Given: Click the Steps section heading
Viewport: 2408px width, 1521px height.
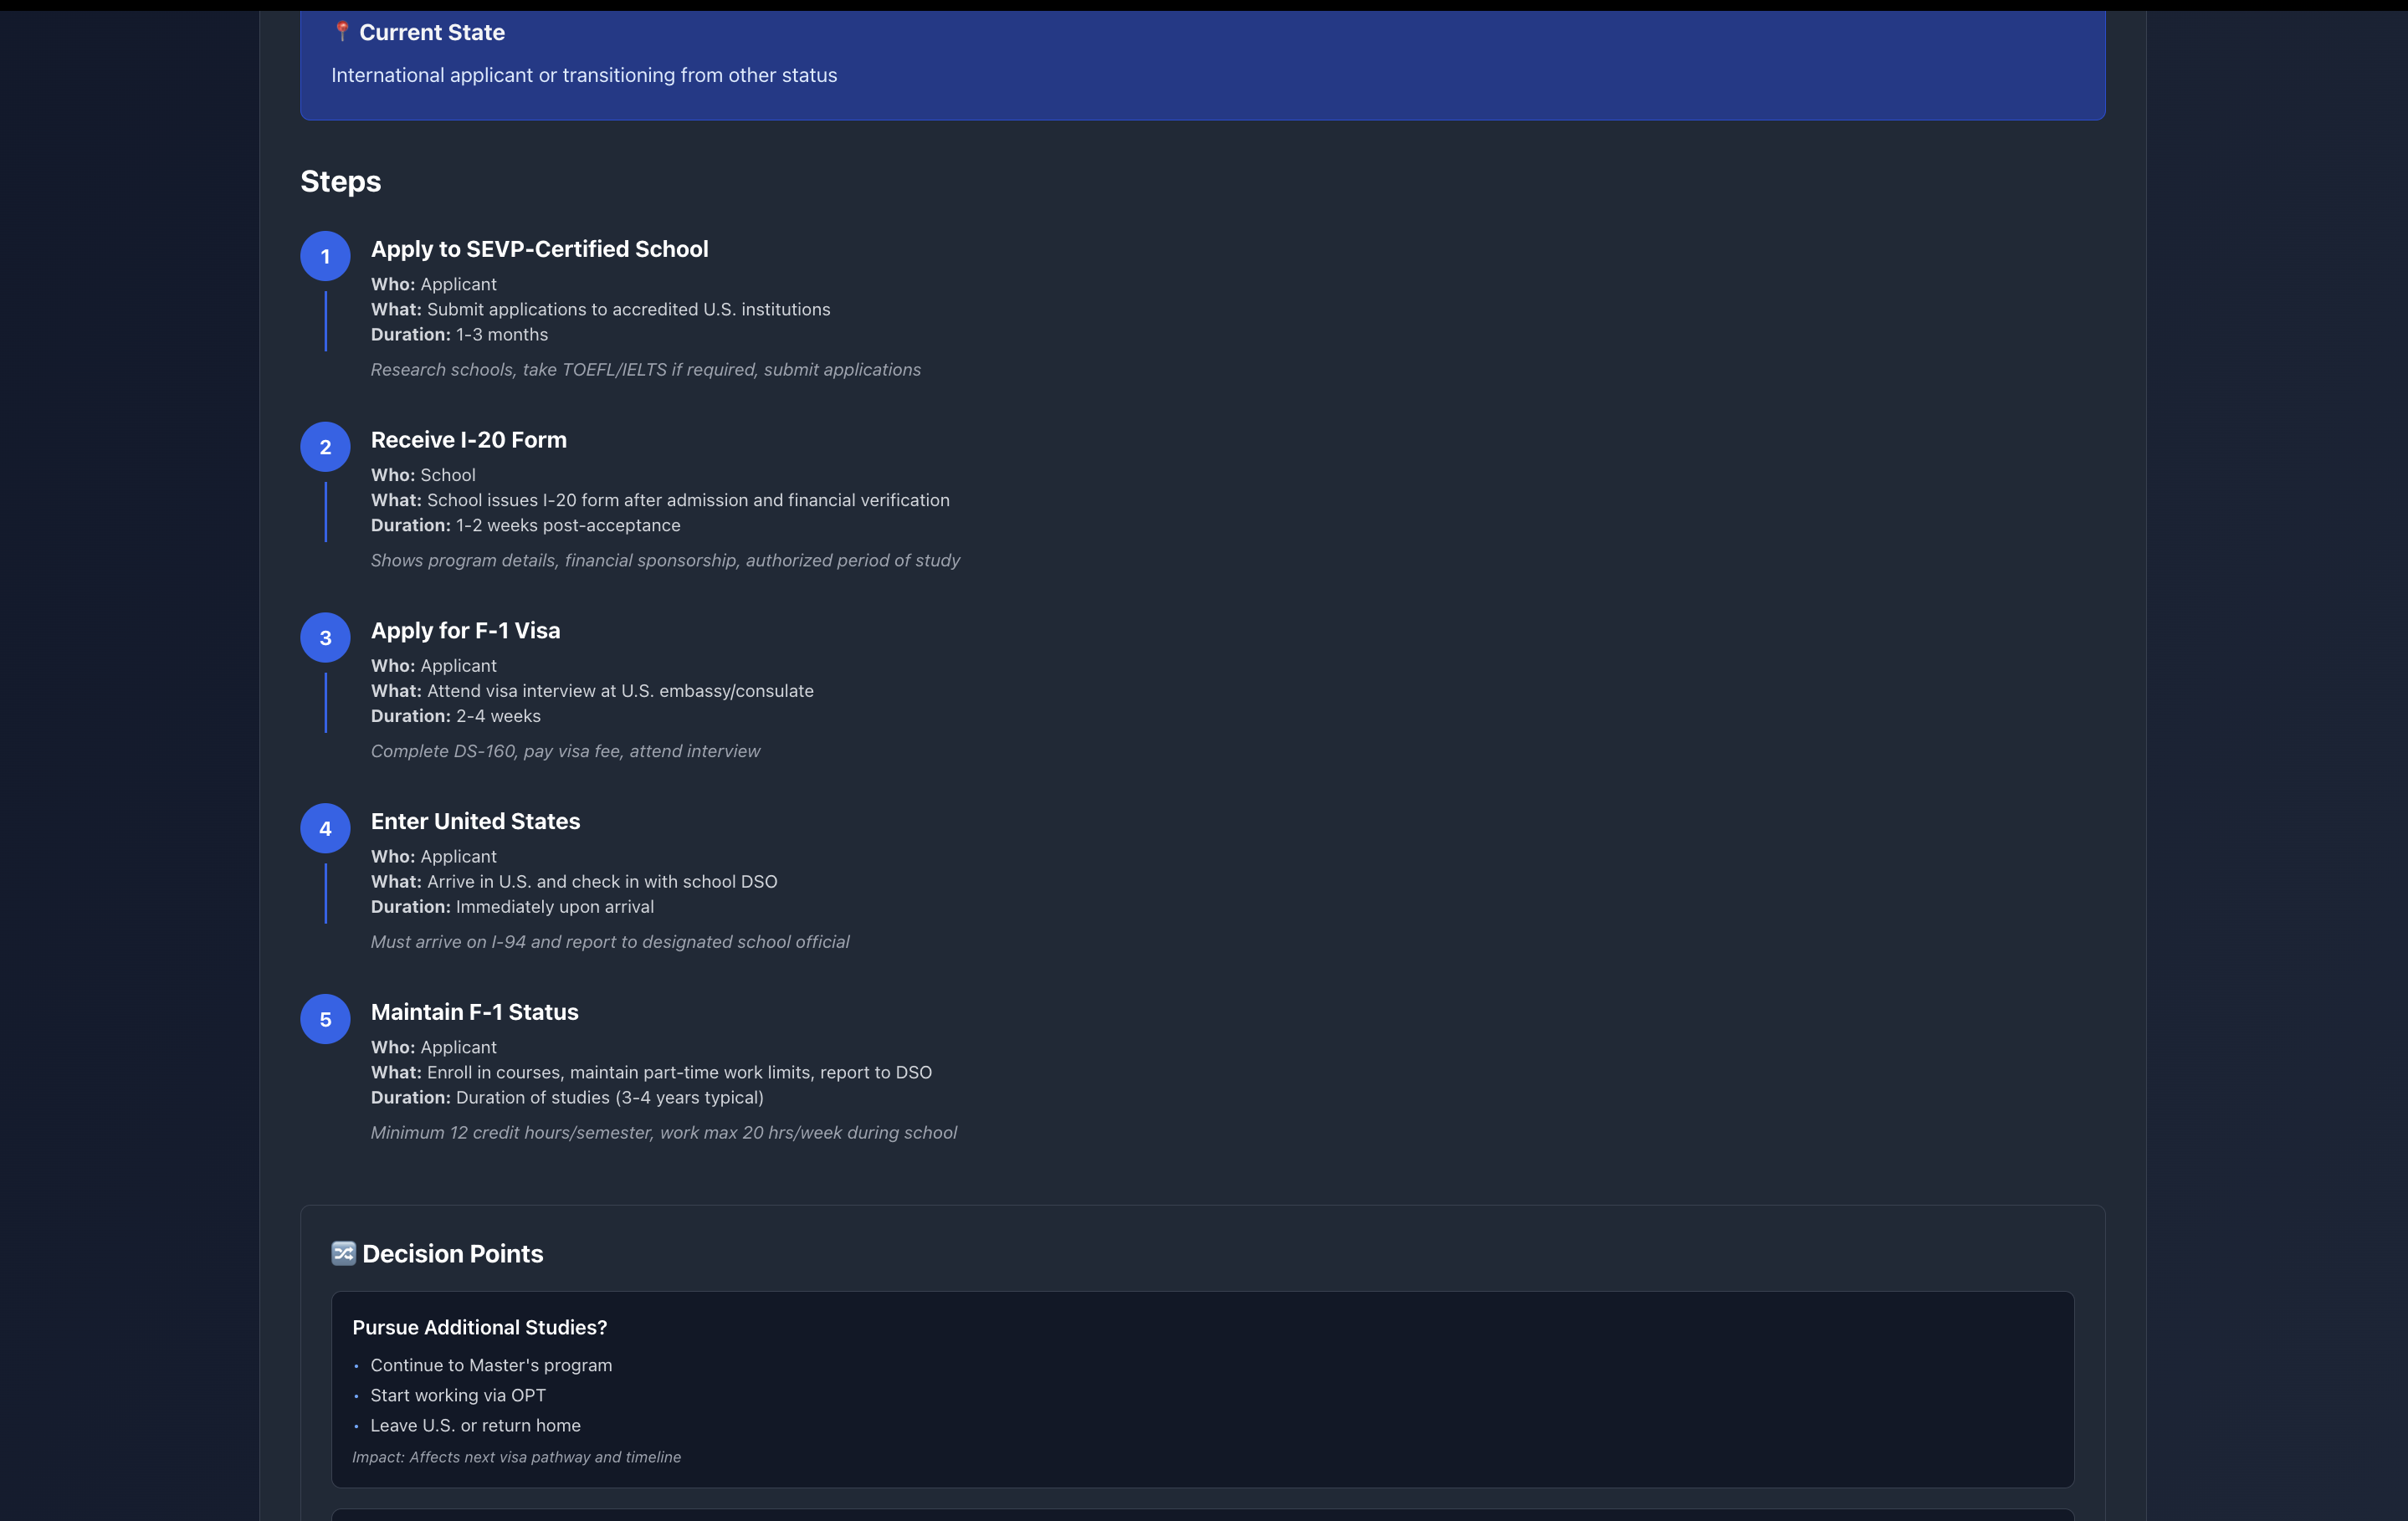Looking at the screenshot, I should coord(340,182).
